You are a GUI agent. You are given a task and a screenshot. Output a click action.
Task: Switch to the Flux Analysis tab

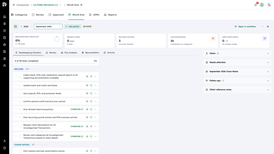point(69,53)
